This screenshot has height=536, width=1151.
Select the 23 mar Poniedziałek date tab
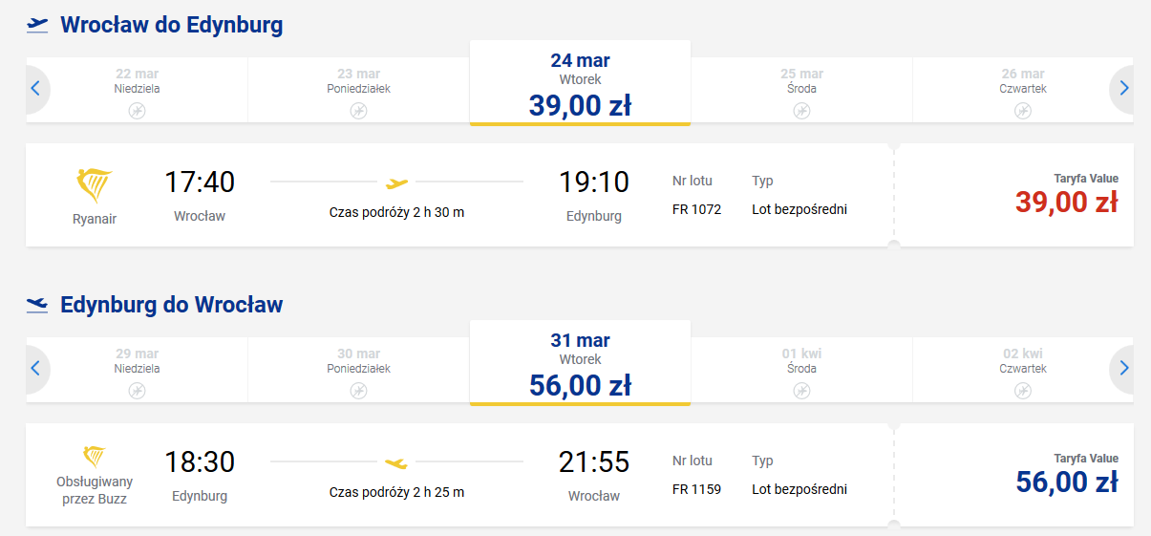[x=358, y=90]
